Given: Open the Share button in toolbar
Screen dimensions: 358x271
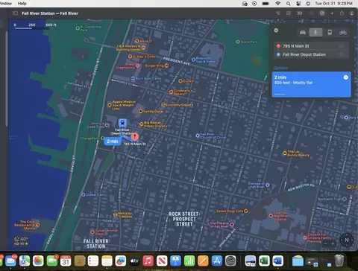Looking at the screenshot, I should click(x=342, y=13).
